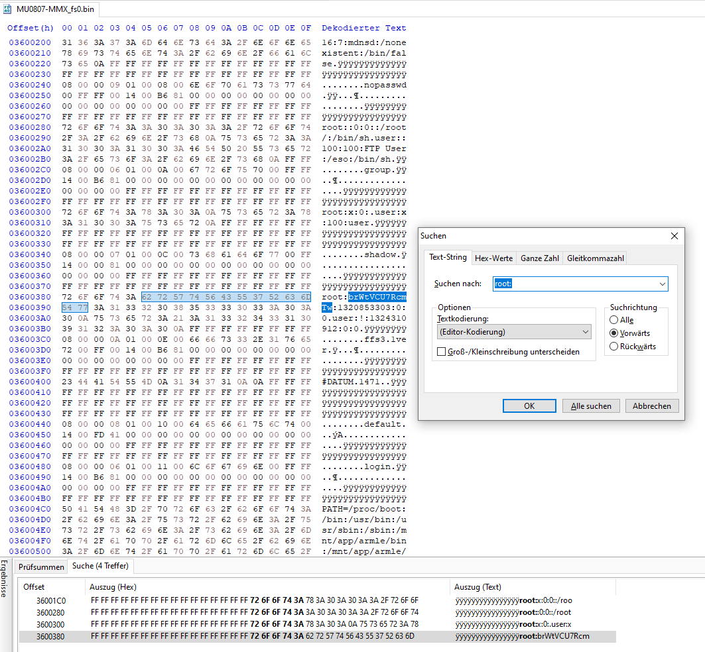
Task: Click the Alle suchen button
Action: 591,406
